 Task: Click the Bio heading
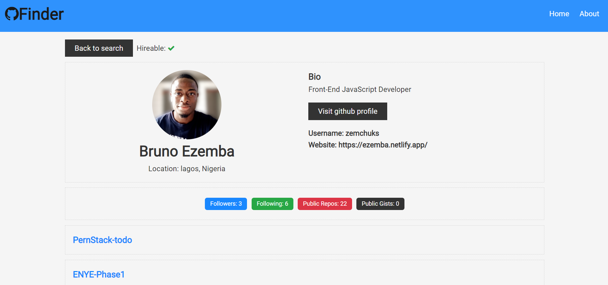pos(314,77)
